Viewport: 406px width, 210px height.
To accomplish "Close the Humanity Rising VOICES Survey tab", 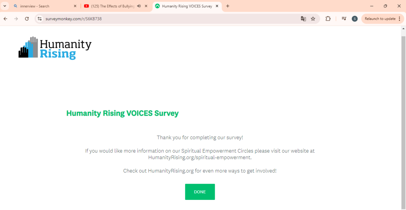I will (217, 6).
